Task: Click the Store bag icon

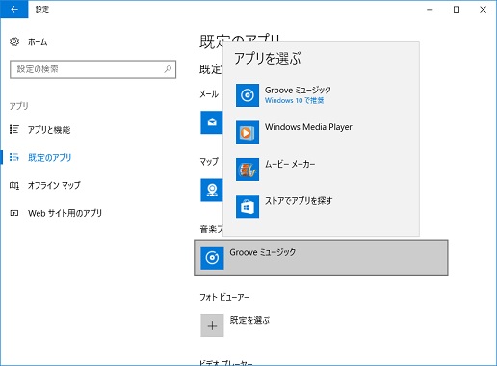Action: pyautogui.click(x=248, y=206)
